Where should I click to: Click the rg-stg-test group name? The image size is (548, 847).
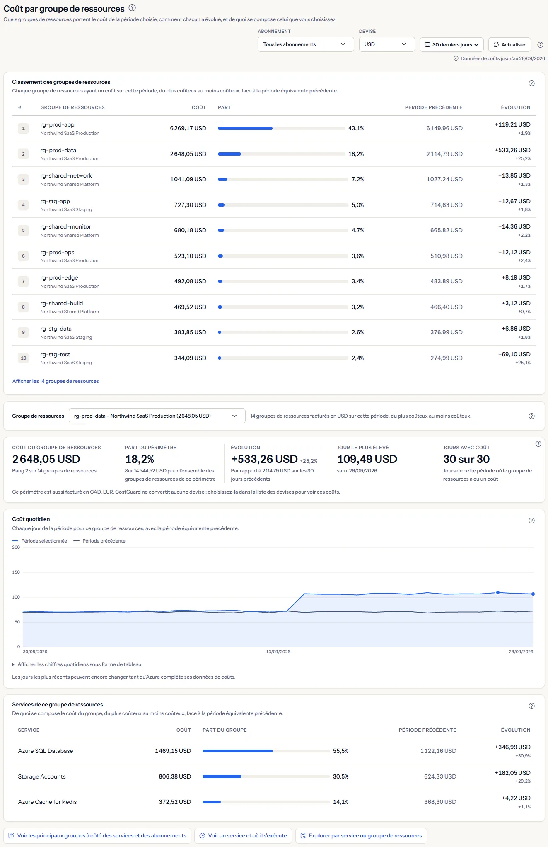click(55, 355)
